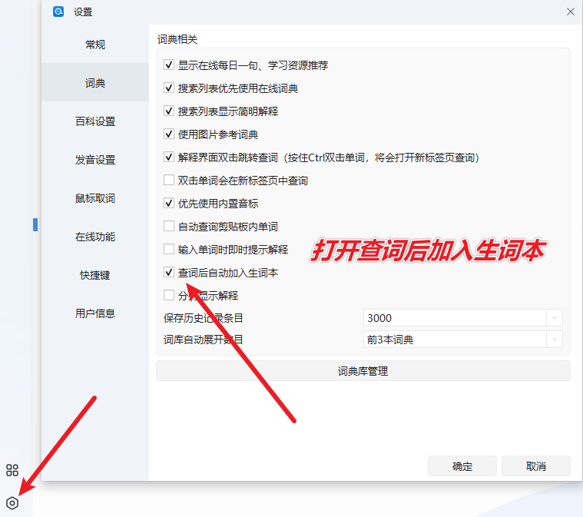Click the blue app logo in title bar
The image size is (583, 517).
point(59,12)
